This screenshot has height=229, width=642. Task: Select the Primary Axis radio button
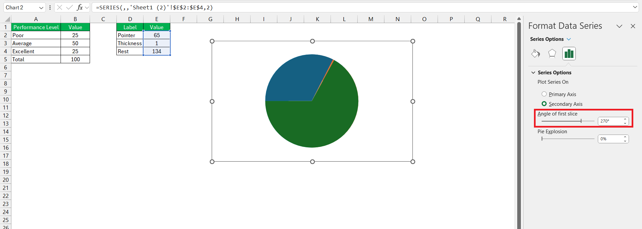[x=544, y=94]
